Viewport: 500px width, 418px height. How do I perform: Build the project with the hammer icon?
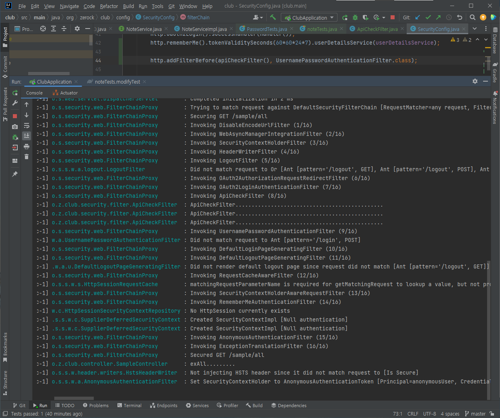click(273, 17)
